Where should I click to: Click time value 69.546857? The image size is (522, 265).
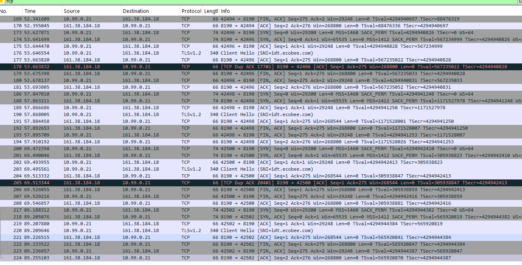point(37,203)
